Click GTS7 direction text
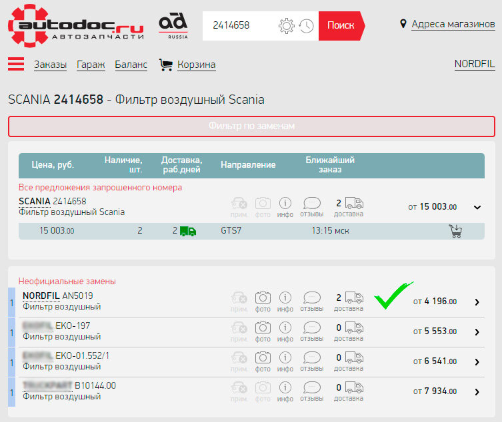This screenshot has height=422, width=502. point(231,231)
